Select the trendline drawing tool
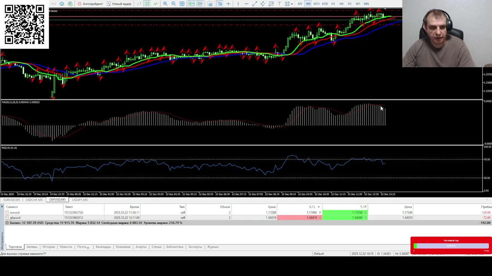This screenshot has width=492, height=276. [254, 3]
